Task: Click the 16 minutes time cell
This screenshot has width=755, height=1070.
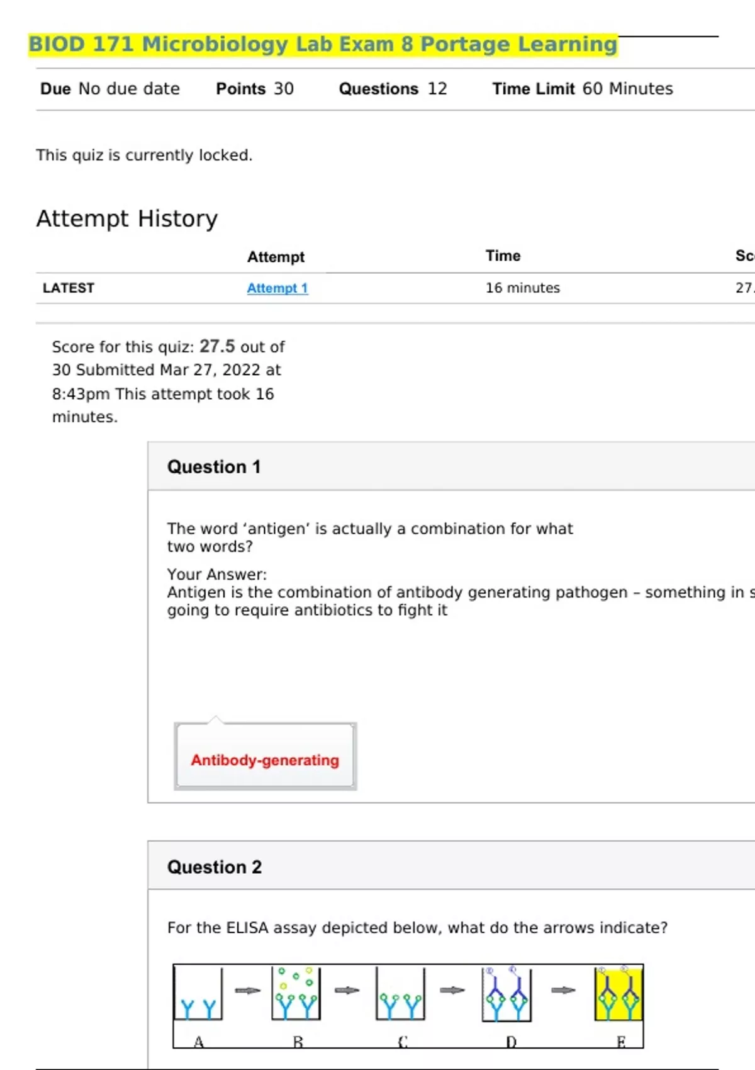Action: coord(522,288)
